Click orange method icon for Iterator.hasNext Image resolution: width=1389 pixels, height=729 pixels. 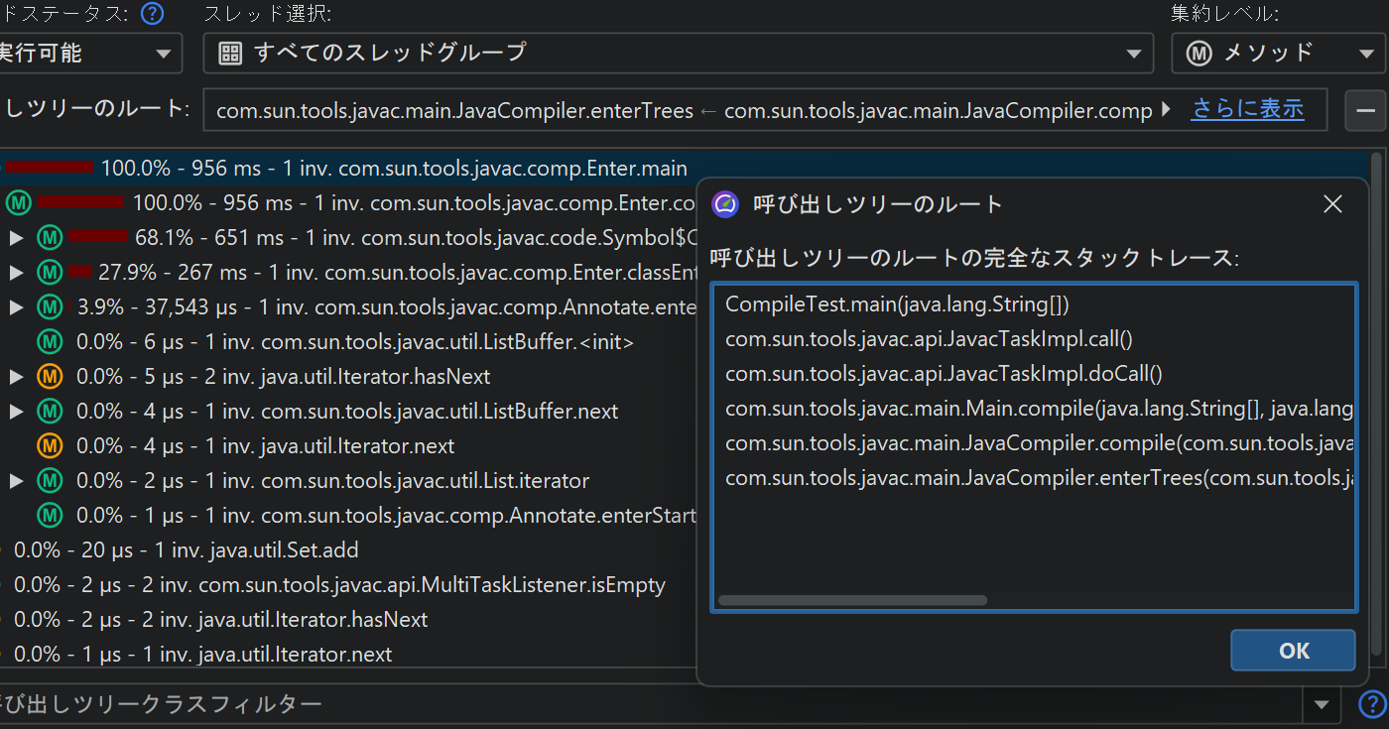(50, 377)
